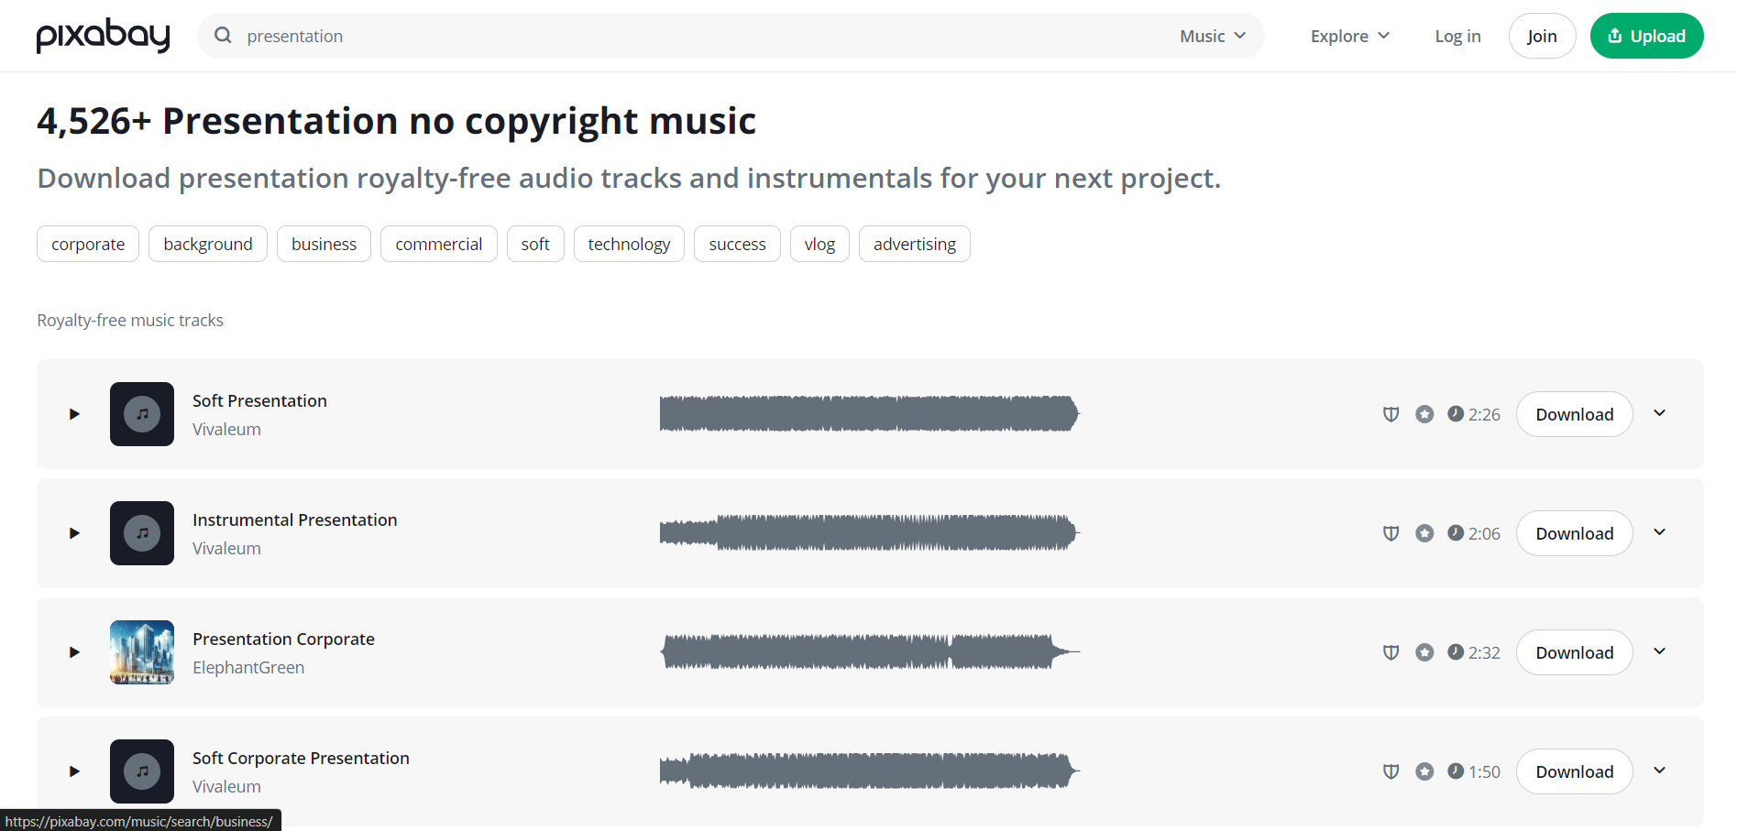This screenshot has width=1737, height=831.
Task: Play the Soft Presentation track
Action: coord(74,414)
